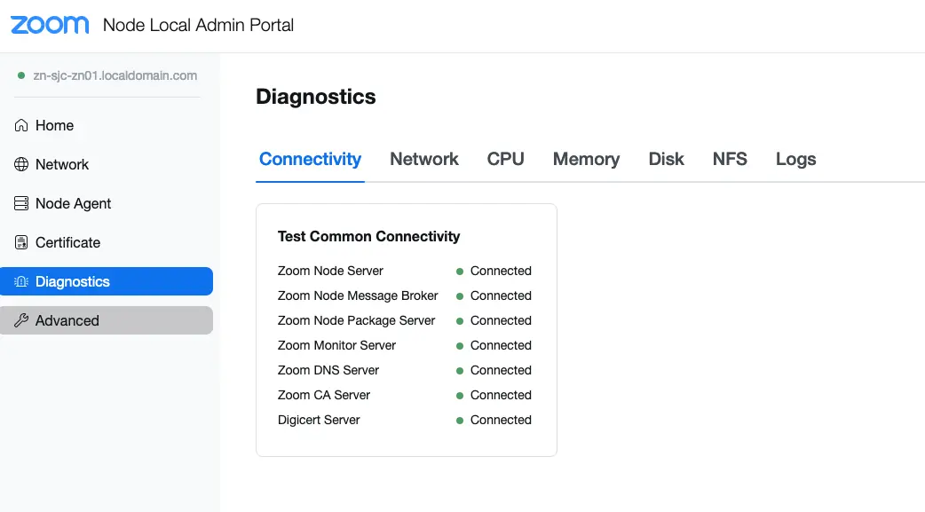Image resolution: width=925 pixels, height=512 pixels.
Task: Click the Test Common Connectivity heading
Action: click(368, 237)
